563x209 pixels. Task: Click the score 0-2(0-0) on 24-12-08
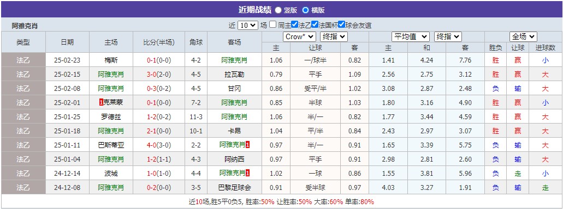coord(159,188)
